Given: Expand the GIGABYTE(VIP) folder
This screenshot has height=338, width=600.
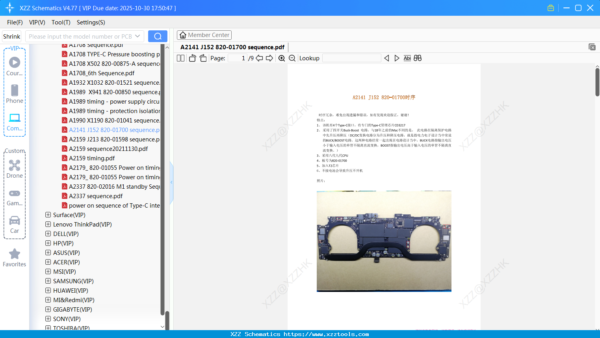Looking at the screenshot, I should (x=48, y=309).
